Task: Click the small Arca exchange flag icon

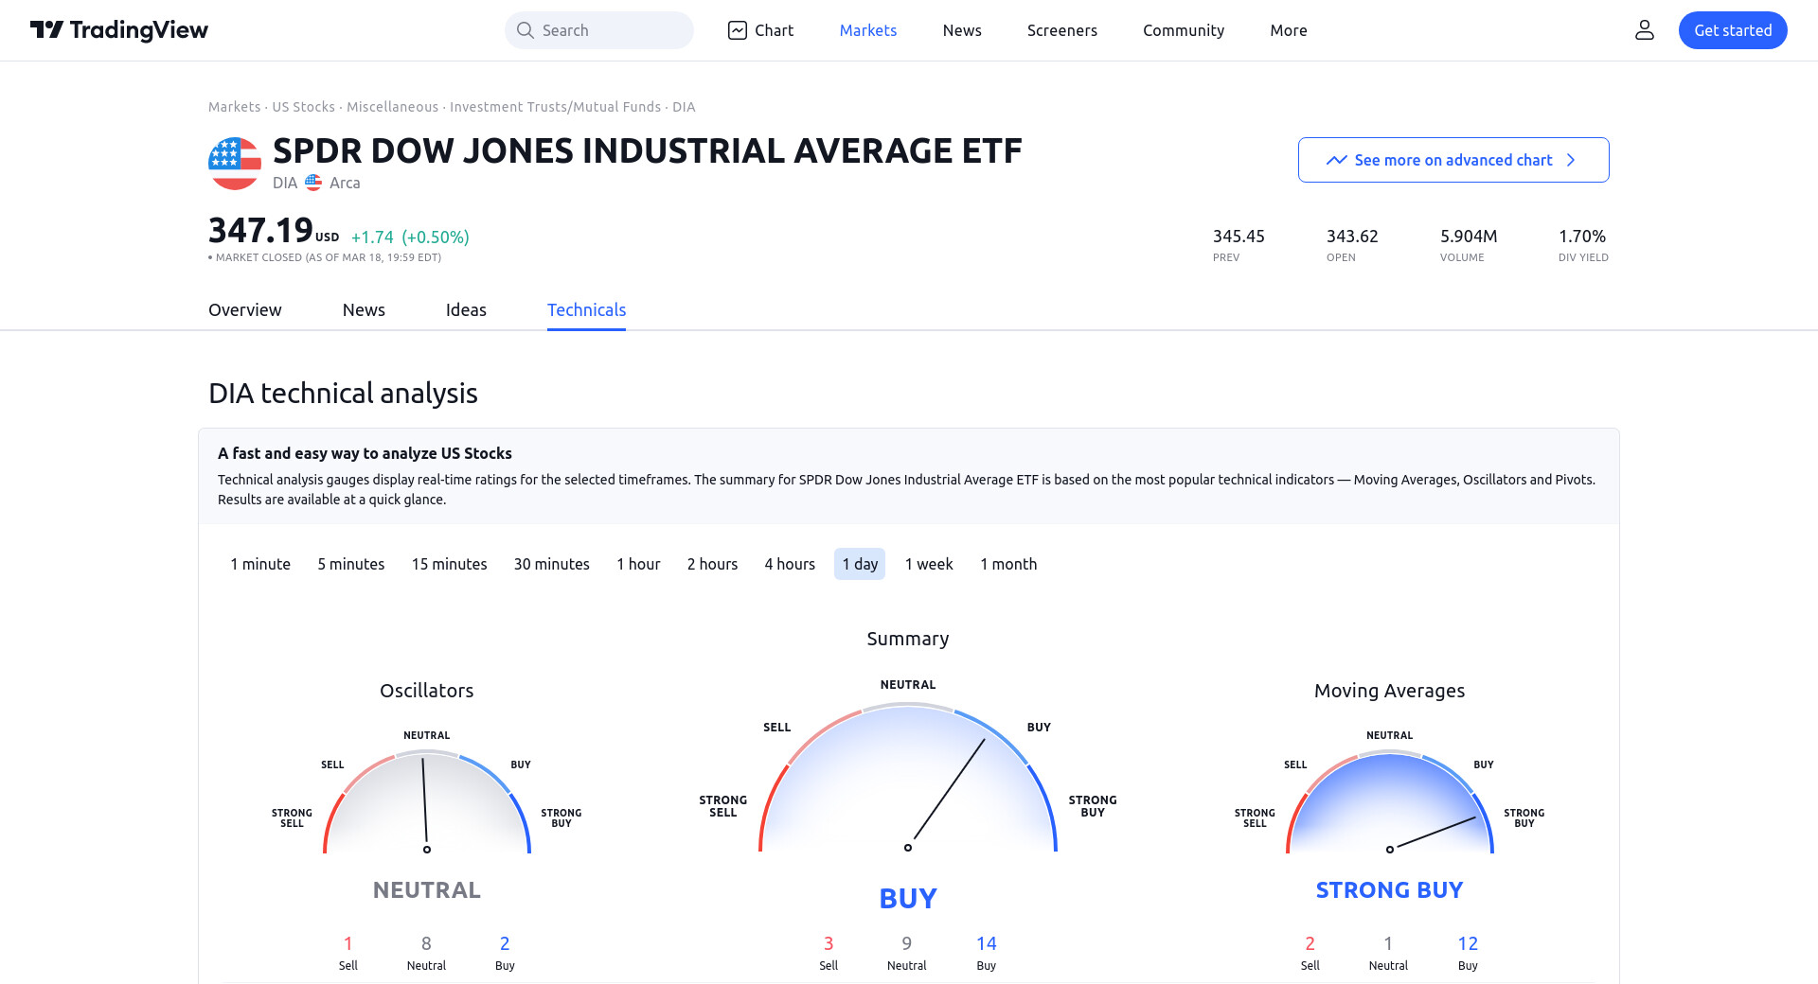Action: [x=313, y=183]
